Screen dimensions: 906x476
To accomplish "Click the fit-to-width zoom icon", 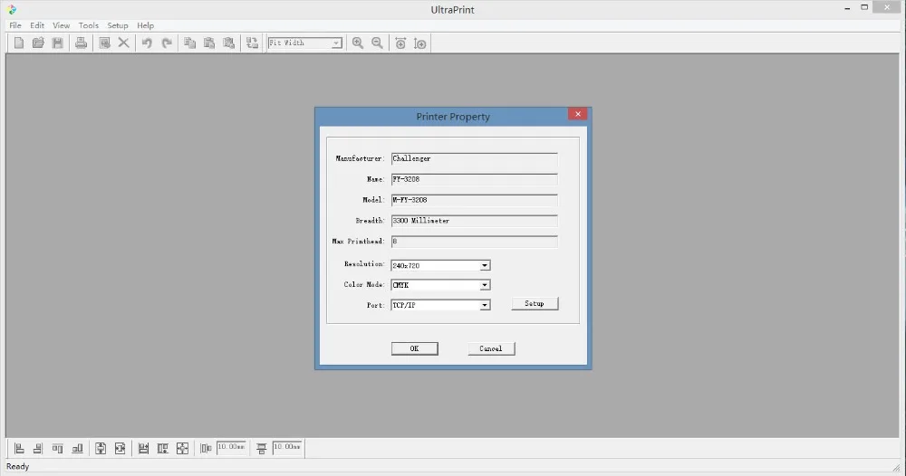I will click(400, 43).
